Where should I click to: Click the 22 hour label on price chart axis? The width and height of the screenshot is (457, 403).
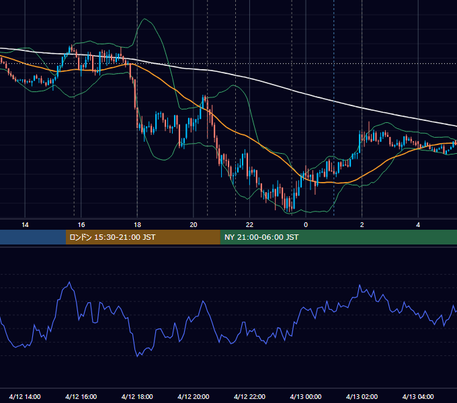pos(249,225)
